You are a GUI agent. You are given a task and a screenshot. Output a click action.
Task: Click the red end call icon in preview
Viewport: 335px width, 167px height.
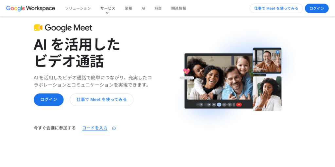(x=239, y=105)
